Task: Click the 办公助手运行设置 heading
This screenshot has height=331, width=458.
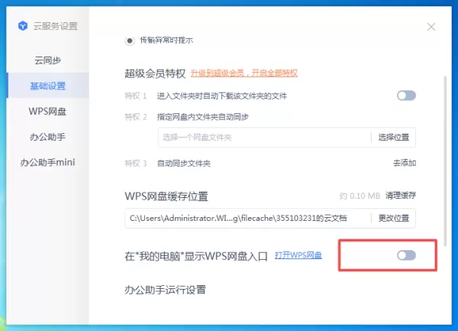Action: [x=166, y=290]
